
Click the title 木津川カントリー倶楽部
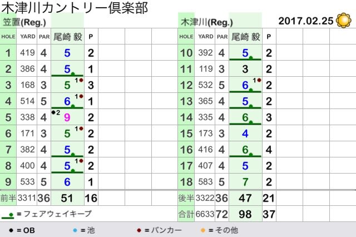click(75, 7)
